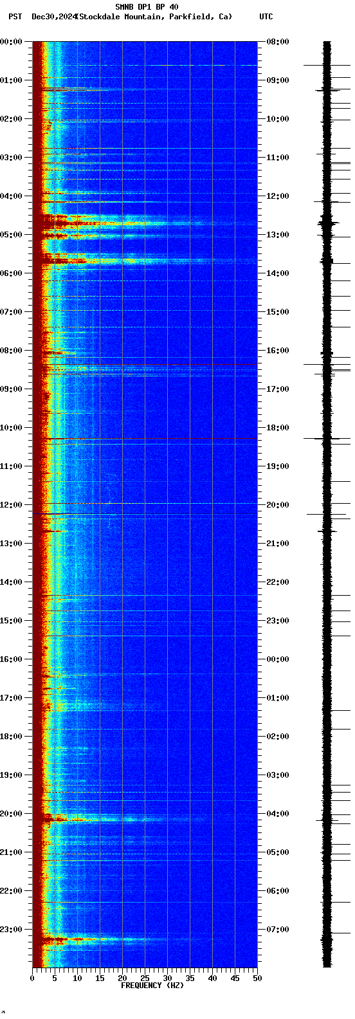Click the '10:00' label on the PST axis

11,428
